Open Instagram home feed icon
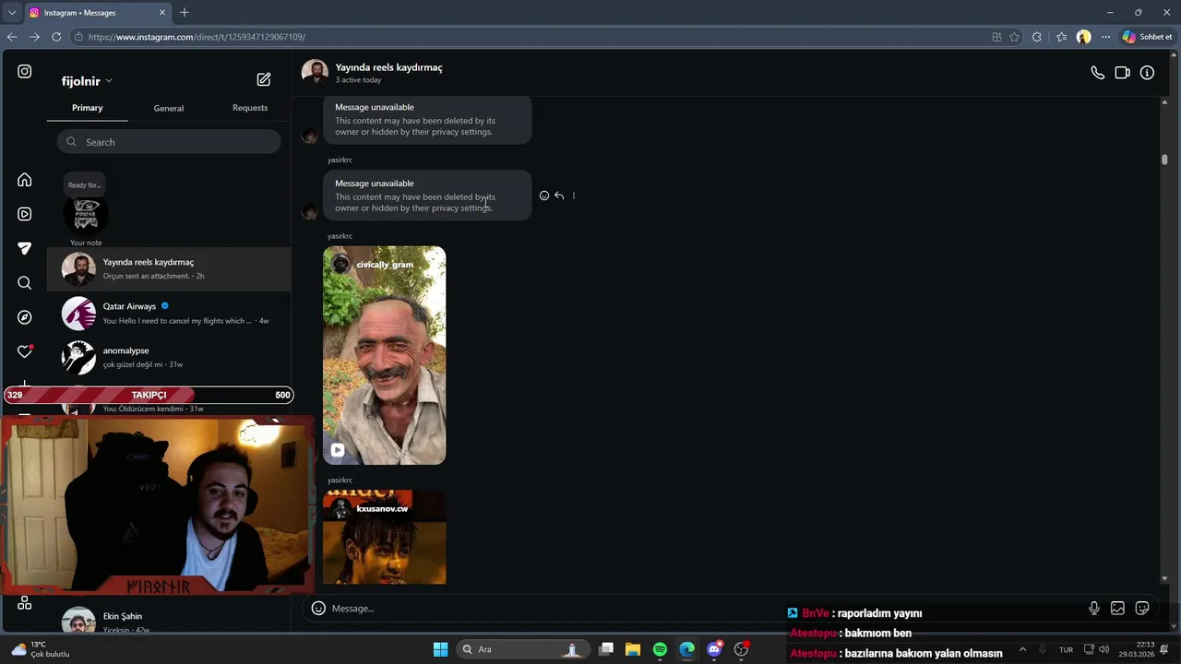The width and height of the screenshot is (1181, 664). click(25, 180)
